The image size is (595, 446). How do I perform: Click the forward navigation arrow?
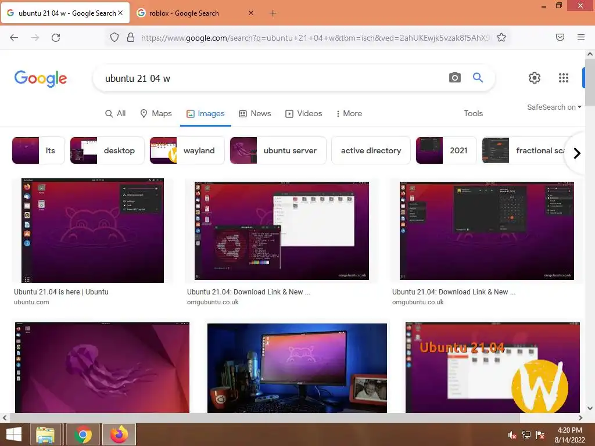click(35, 37)
